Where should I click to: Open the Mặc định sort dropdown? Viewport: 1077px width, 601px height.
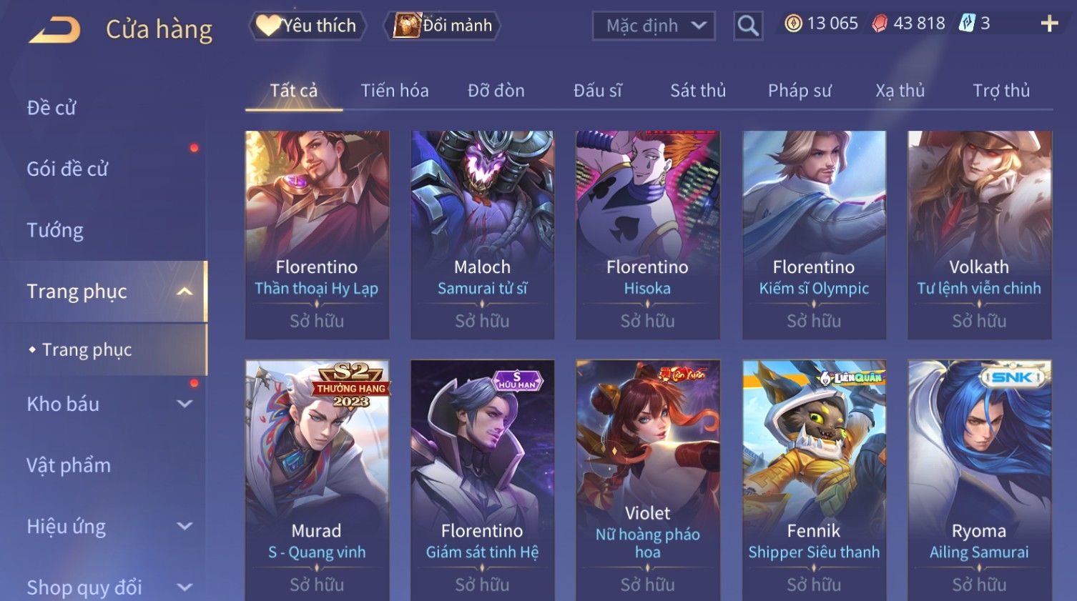point(654,26)
